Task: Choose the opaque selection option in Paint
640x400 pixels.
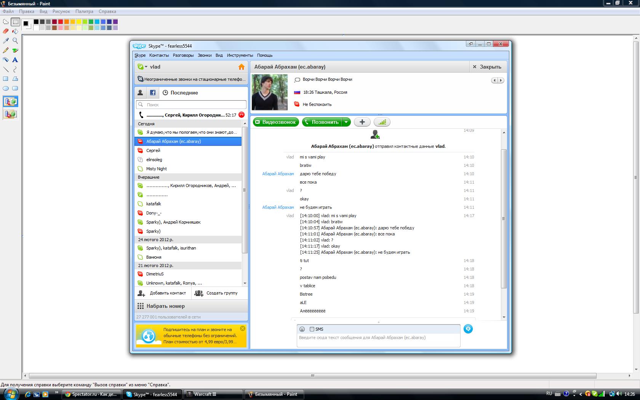Action: click(10, 102)
